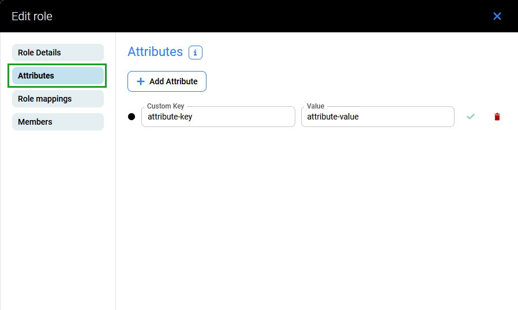Go to the Members tab
518x310 pixels.
pyautogui.click(x=58, y=122)
